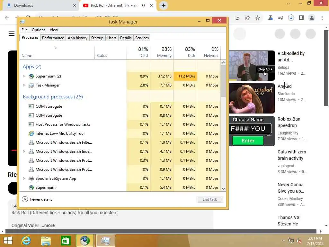Screen dimensions: 329x247
Task: Click the network icon in system tray
Action: [x=291, y=241]
